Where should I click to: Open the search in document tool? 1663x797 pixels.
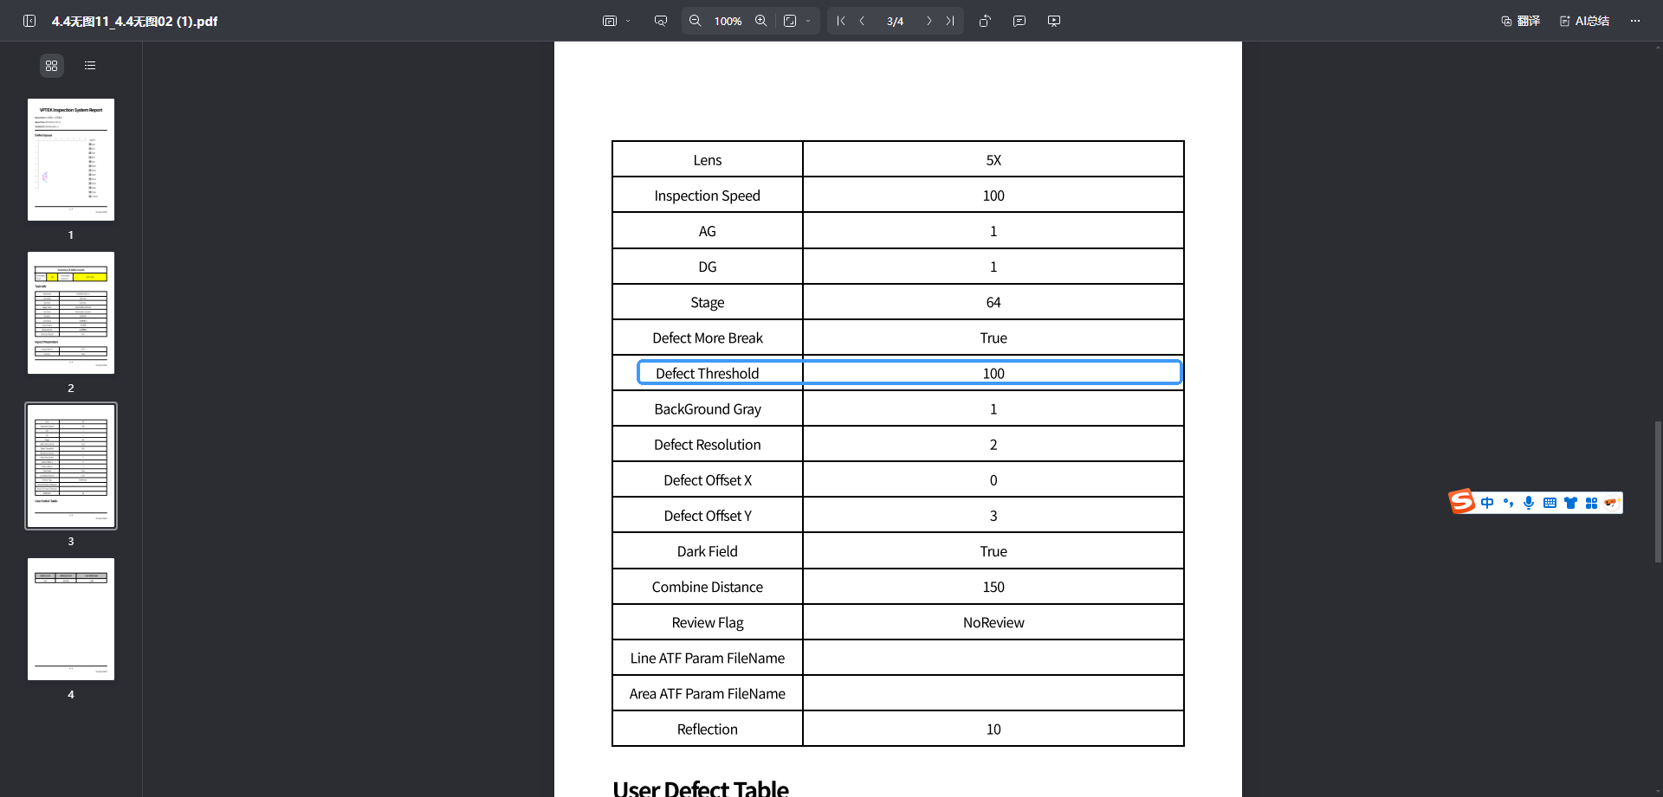[x=661, y=21]
